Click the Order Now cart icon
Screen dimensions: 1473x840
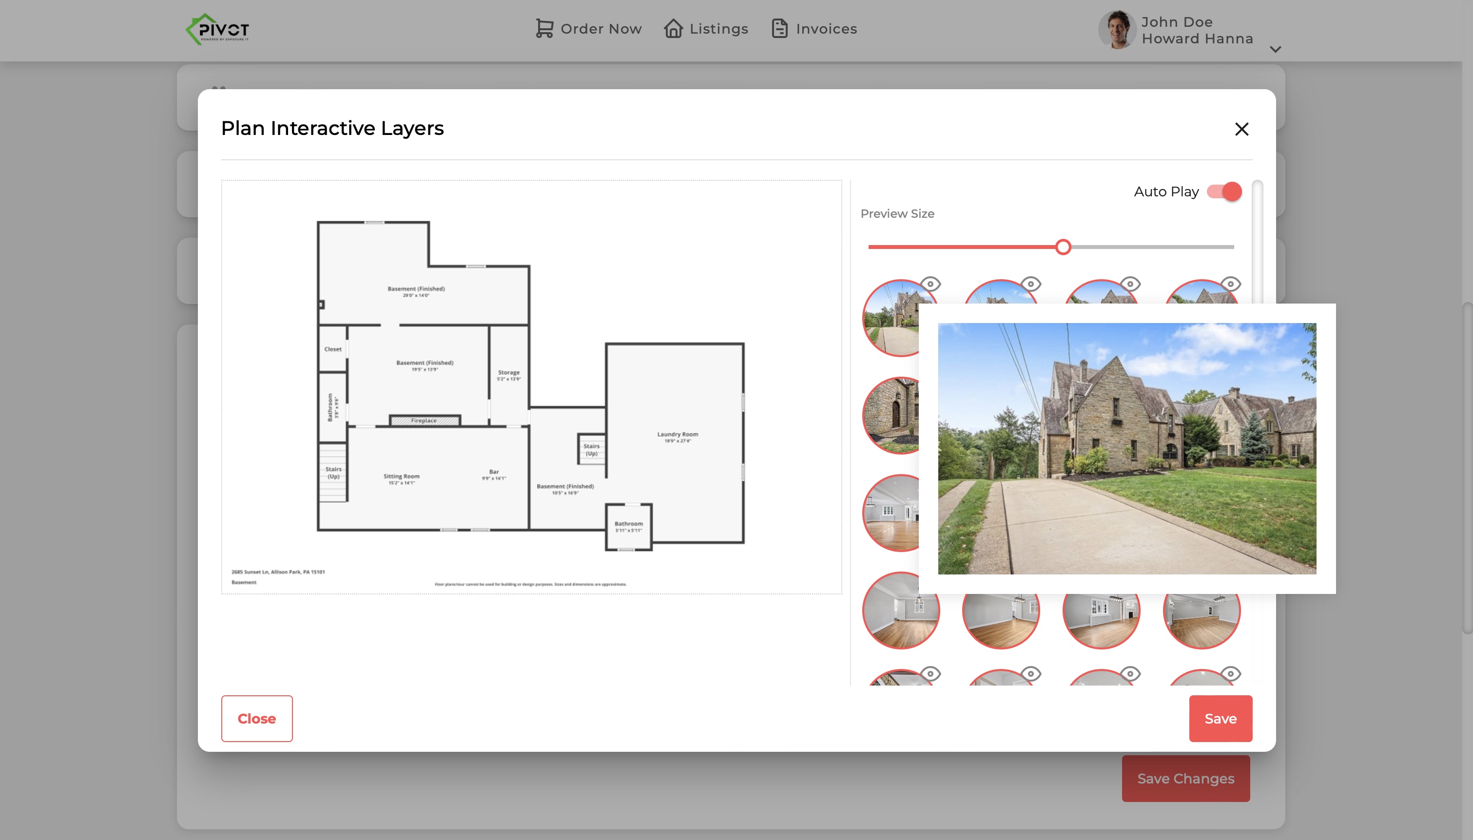[544, 28]
